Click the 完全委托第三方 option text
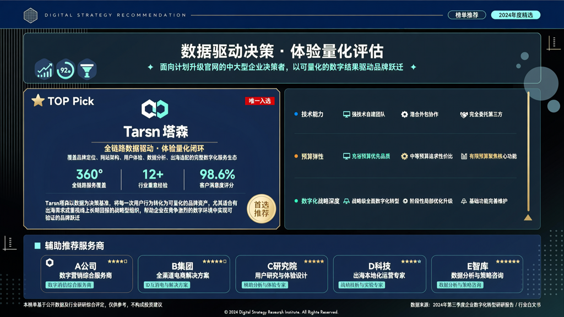Screen dimensions: 564x317 (x=486, y=114)
